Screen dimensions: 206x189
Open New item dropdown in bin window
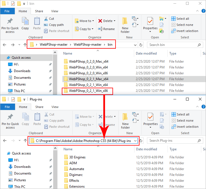click(135, 19)
